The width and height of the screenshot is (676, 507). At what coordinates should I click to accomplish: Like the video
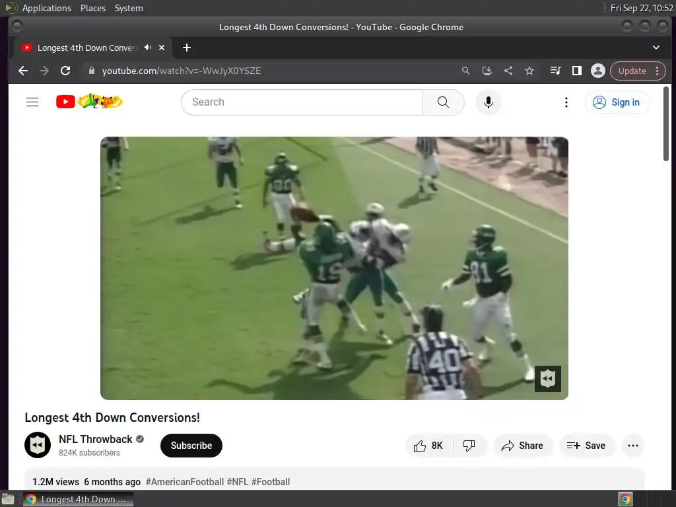428,446
